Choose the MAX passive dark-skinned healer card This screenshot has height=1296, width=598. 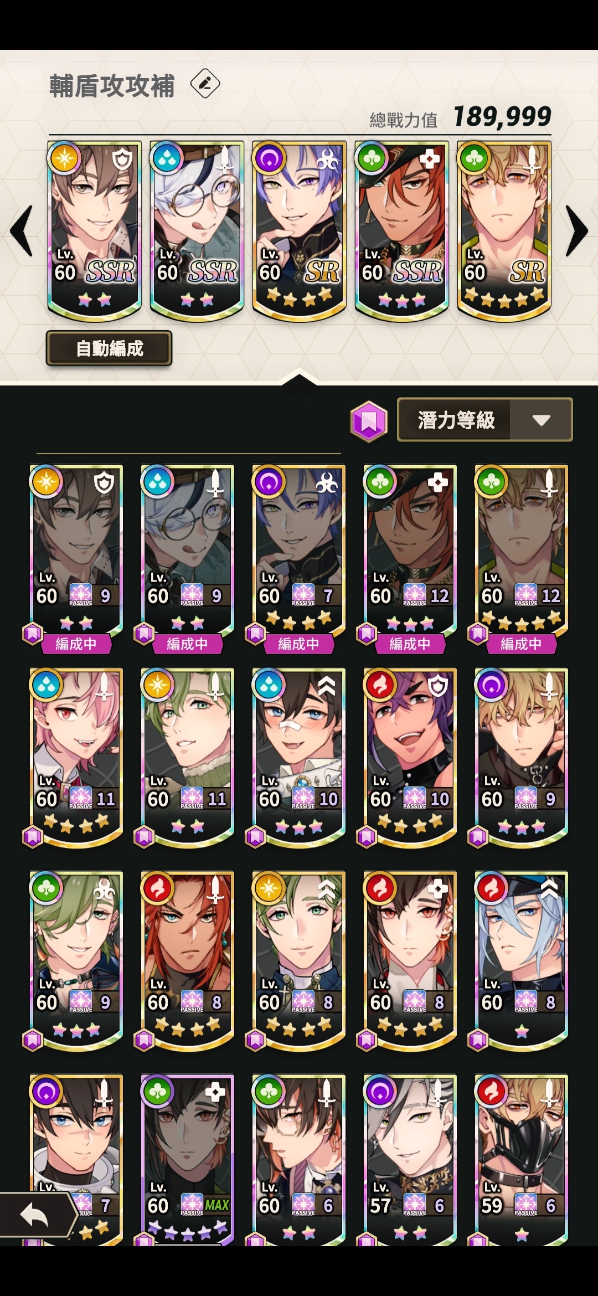(x=187, y=1160)
